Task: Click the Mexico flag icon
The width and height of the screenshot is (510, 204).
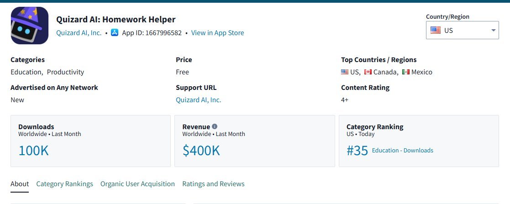Action: coord(406,72)
